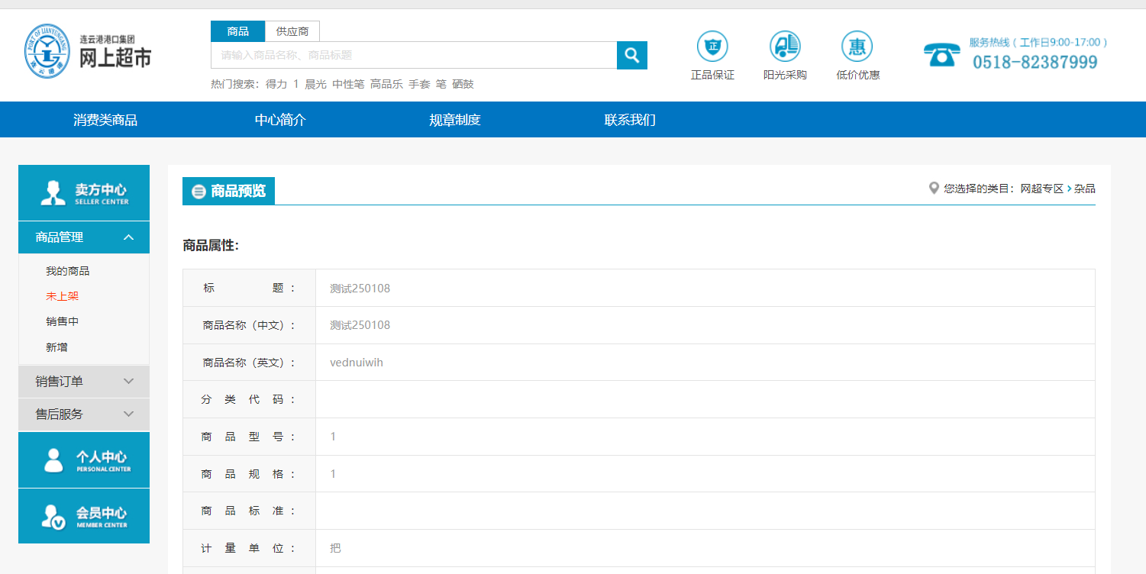Open the 个人中心 personal center panel
The image size is (1146, 574).
click(84, 460)
